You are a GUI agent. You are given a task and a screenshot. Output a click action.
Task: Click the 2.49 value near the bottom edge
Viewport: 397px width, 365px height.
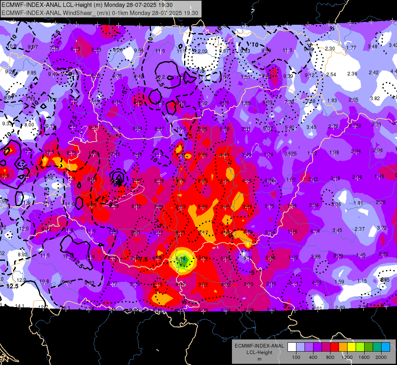[x=340, y=307]
